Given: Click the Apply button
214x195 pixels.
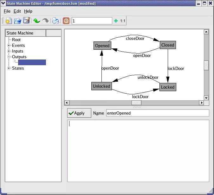Looking at the screenshot, I should pyautogui.click(x=79, y=113).
